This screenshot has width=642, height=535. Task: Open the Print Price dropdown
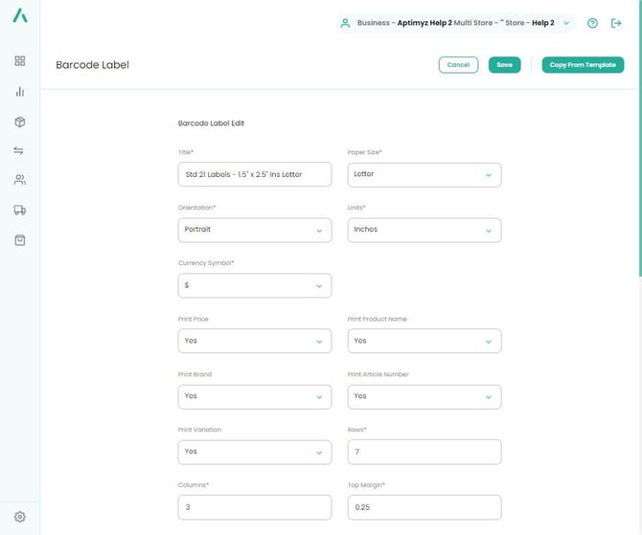254,341
